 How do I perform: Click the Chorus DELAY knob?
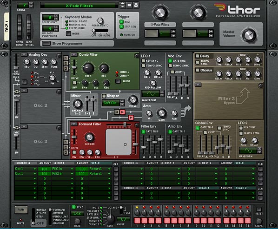pos(219,74)
